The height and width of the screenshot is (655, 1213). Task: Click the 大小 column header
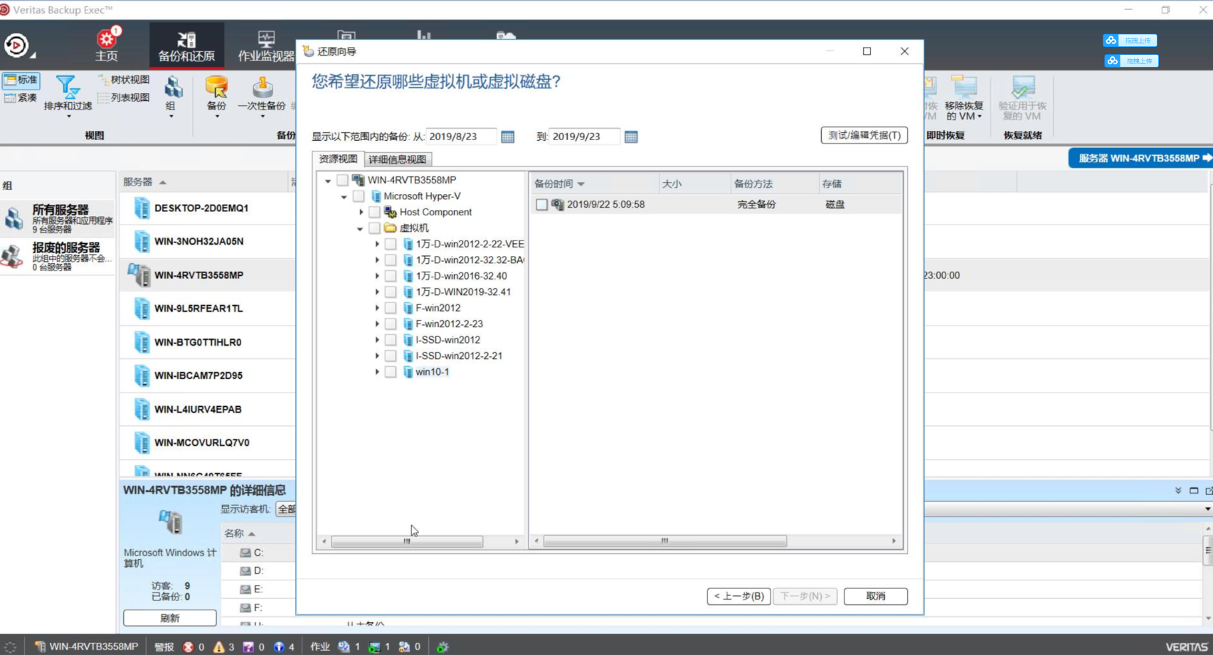694,183
